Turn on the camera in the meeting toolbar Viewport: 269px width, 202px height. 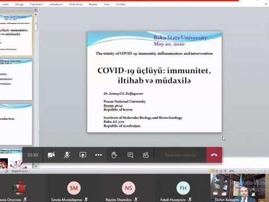(51, 155)
